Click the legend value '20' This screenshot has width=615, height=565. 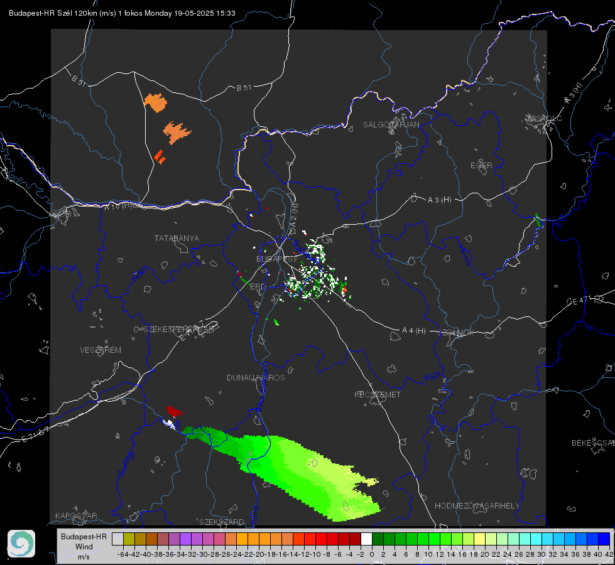[485, 554]
